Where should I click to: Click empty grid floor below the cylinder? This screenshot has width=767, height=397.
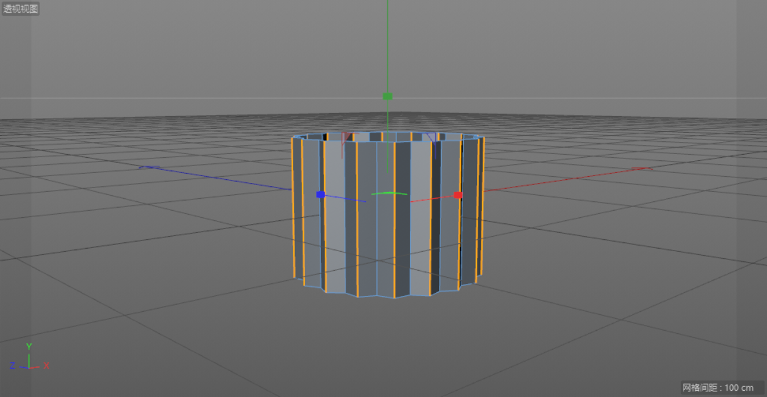(389, 341)
